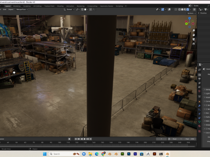
Task: Switch to Modeling workspace tab
Action: click(x=17, y=6)
